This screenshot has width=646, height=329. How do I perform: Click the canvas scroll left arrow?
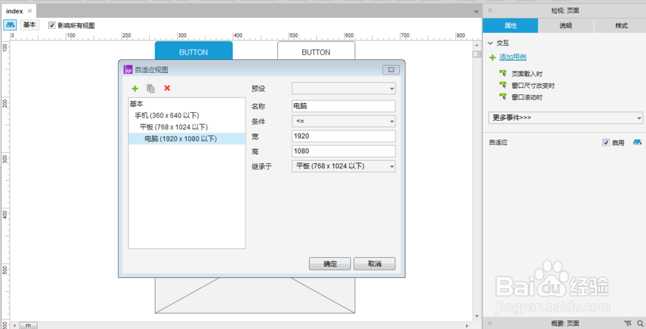pos(15,325)
